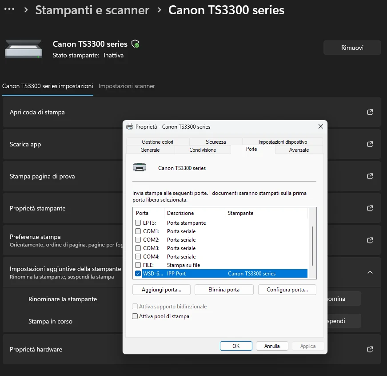Click the Porta column header
The image size is (387, 376).
148,213
